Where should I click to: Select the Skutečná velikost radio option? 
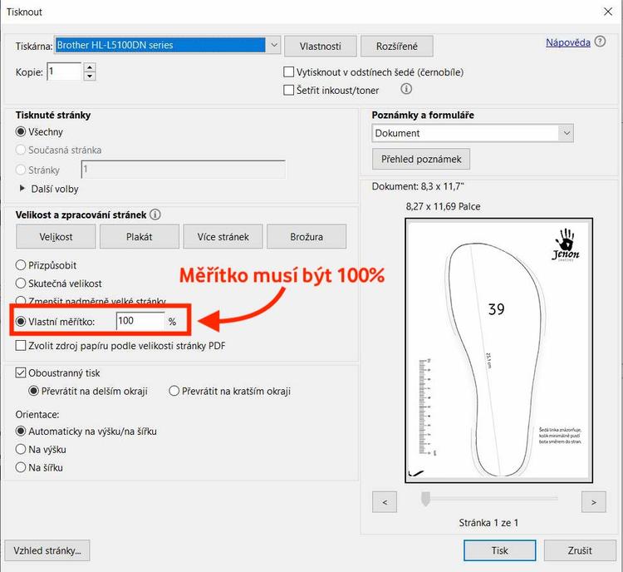click(22, 284)
